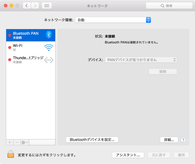Minimize window with yellow button
This screenshot has width=195, height=164.
11,6
